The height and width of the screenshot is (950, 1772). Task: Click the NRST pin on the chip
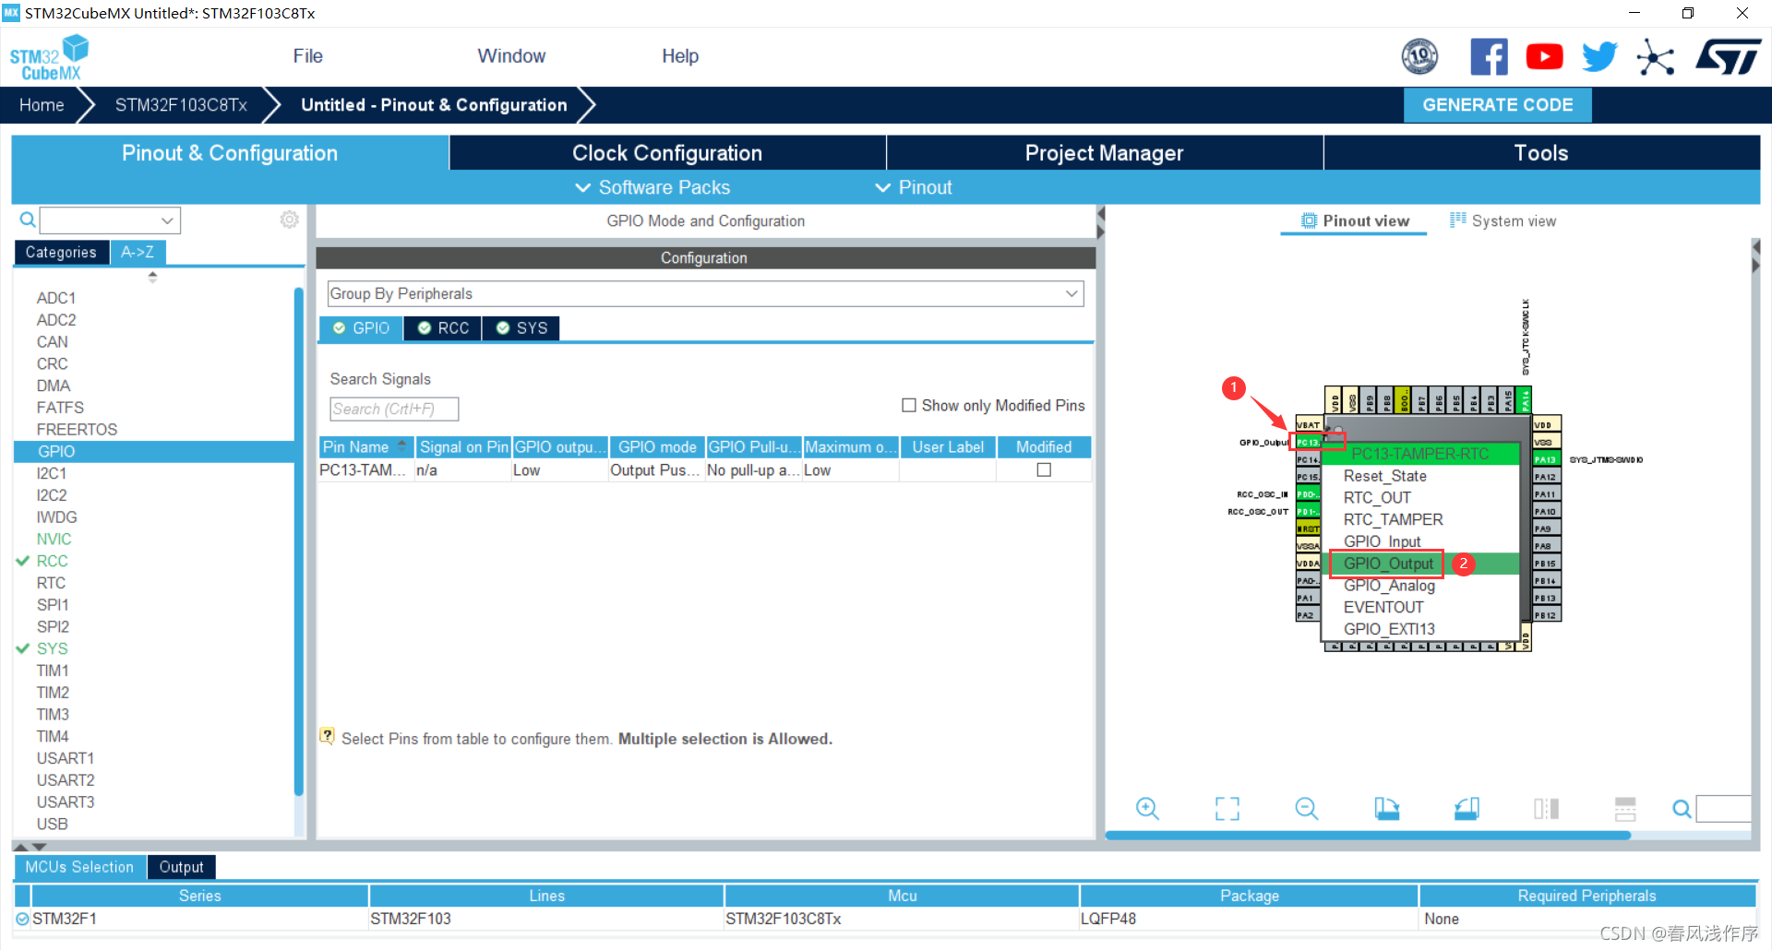tap(1308, 529)
